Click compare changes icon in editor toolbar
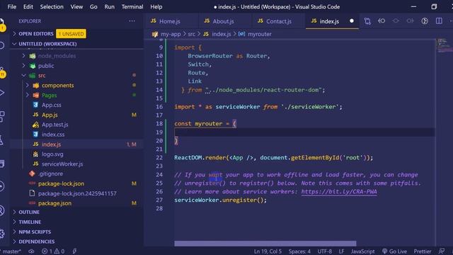Viewport: 453px width, 255px height. (367, 21)
